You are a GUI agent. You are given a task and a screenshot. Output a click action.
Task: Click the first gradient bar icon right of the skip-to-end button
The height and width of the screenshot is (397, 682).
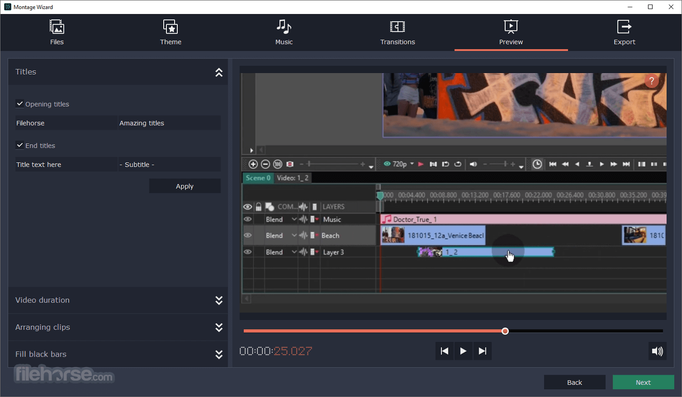click(x=642, y=164)
